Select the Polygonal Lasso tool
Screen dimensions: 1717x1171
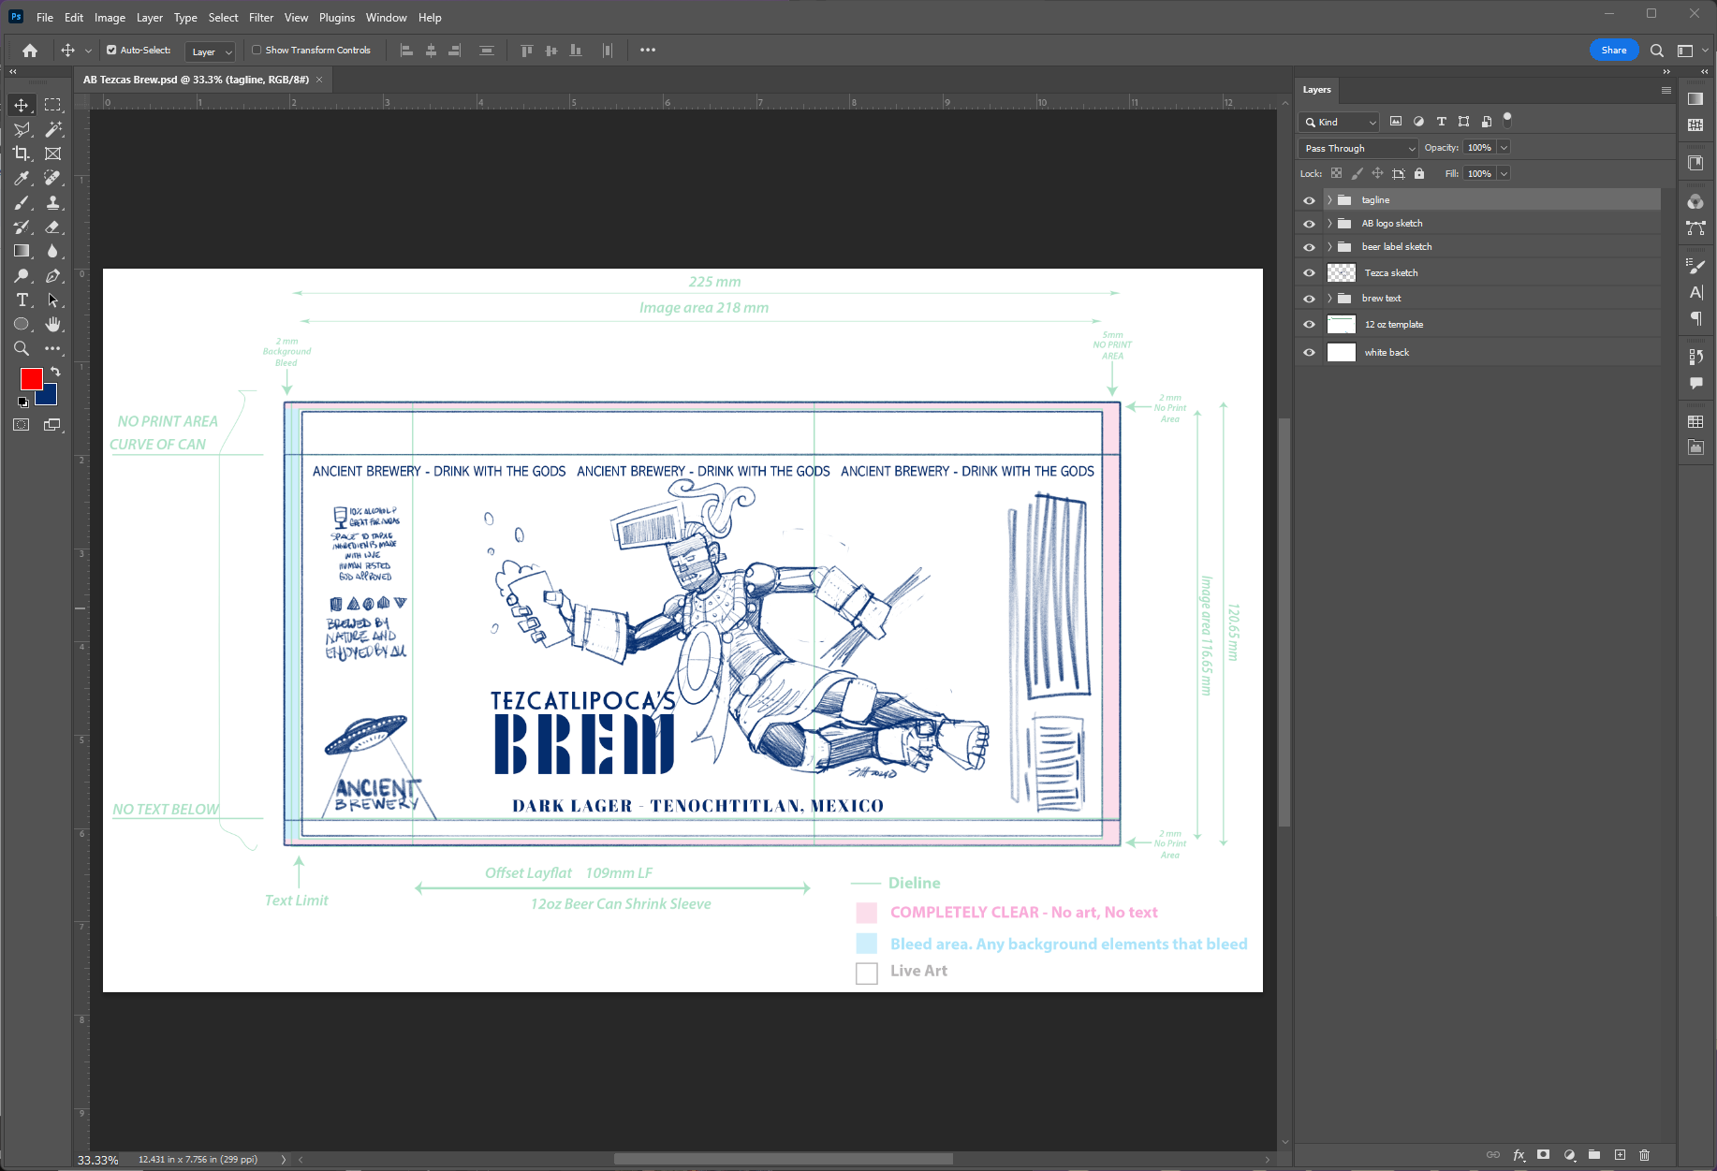[x=22, y=129]
